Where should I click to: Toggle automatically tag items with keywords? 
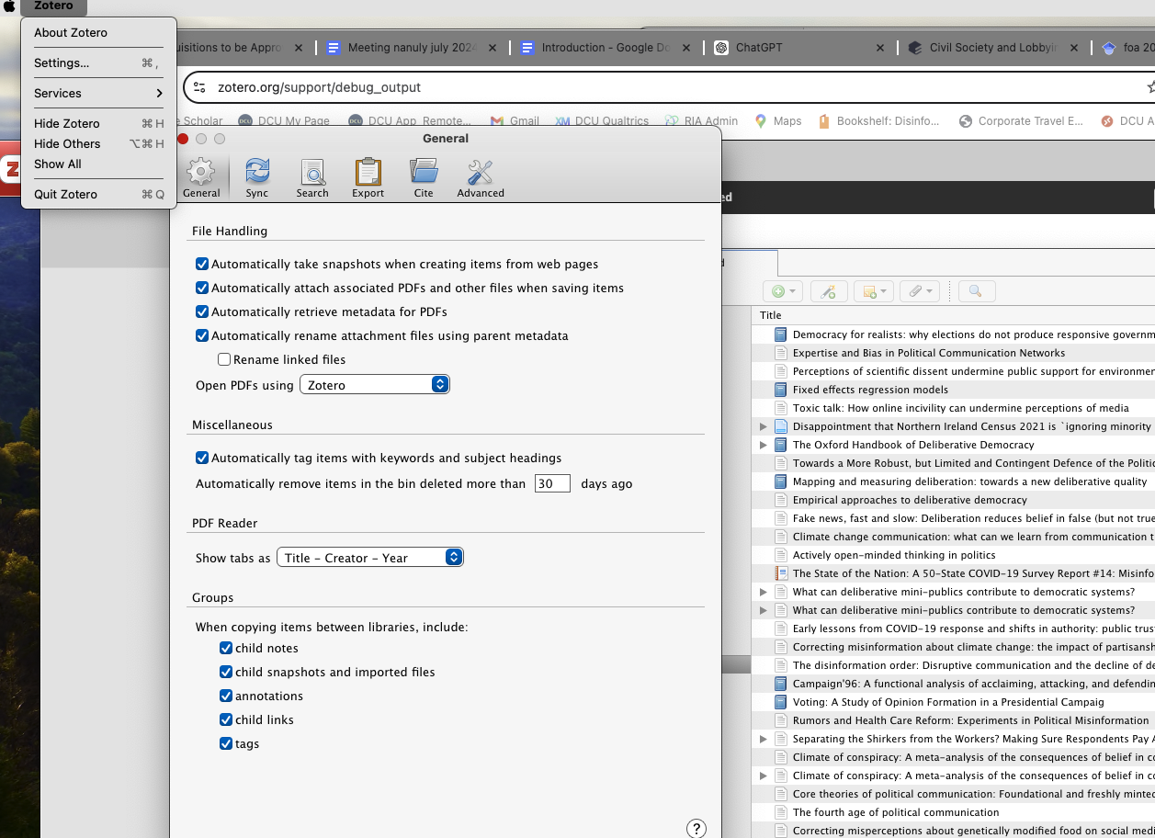(202, 458)
